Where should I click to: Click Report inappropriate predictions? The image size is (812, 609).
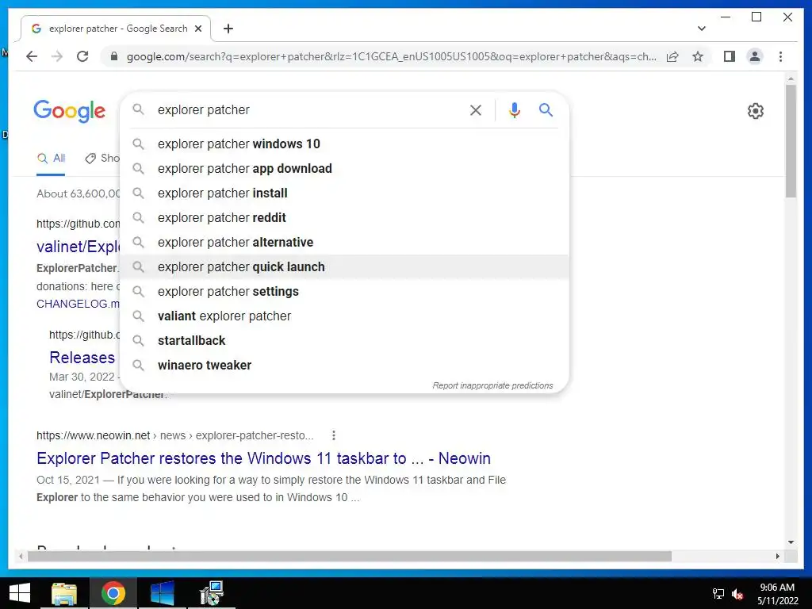(492, 385)
